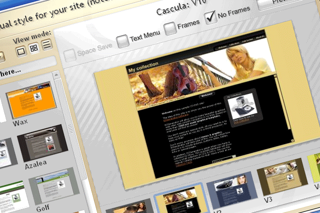Click the Welcome tab in the preview page
Image resolution: width=320 pixels, height=213 pixels.
[x=207, y=96]
